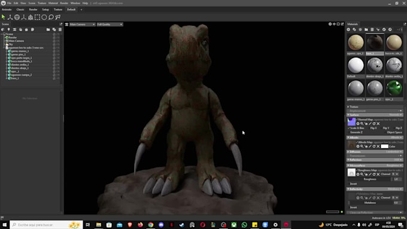Viewport: 407px width, 229px height.
Task: Switch to the Animate workspace tab
Action: click(7, 10)
